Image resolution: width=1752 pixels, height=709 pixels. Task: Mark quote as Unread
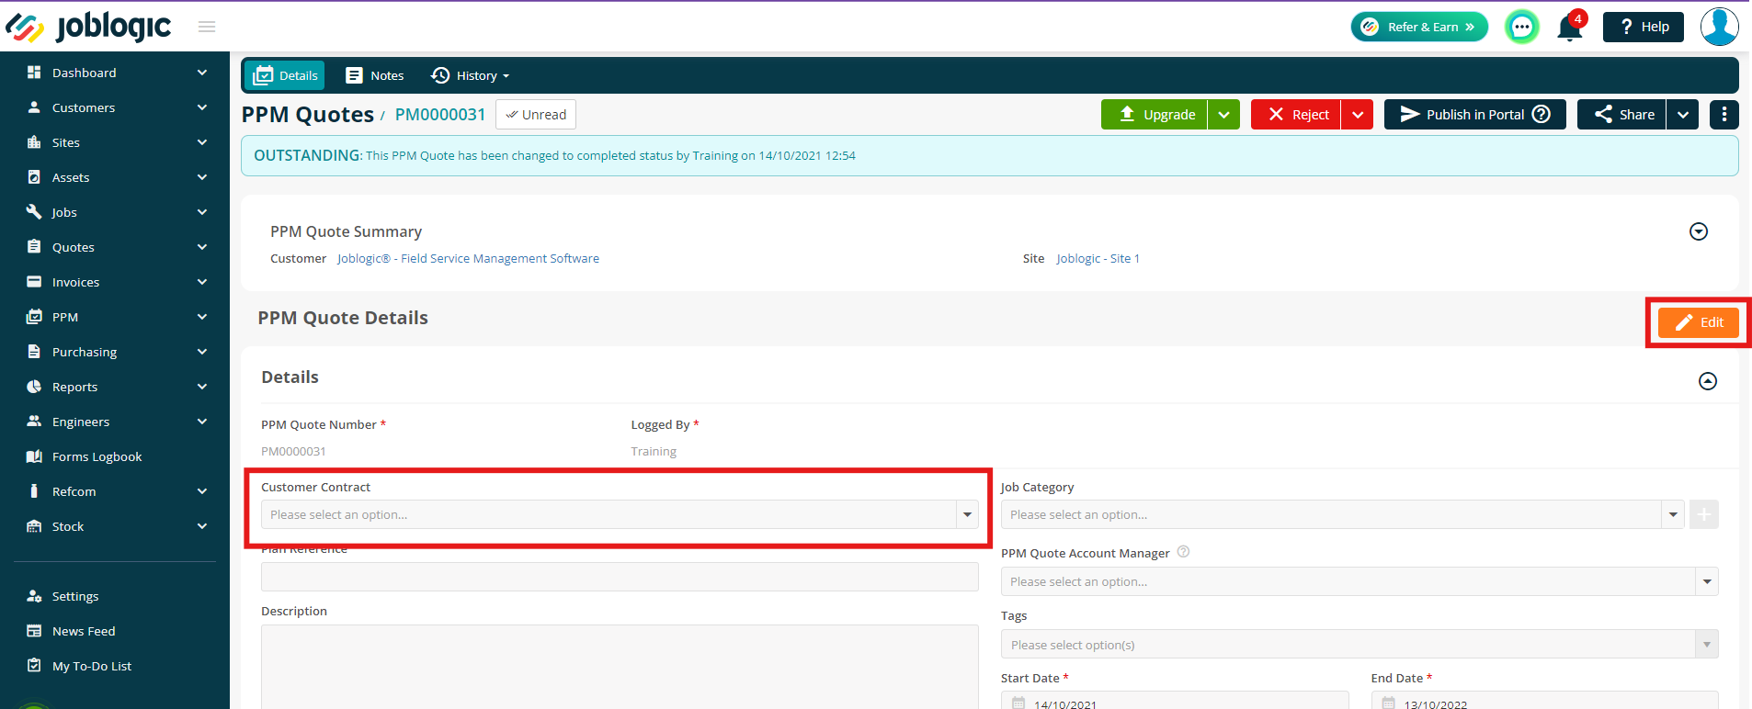pos(536,115)
